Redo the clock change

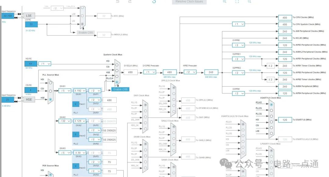pos(130,1)
